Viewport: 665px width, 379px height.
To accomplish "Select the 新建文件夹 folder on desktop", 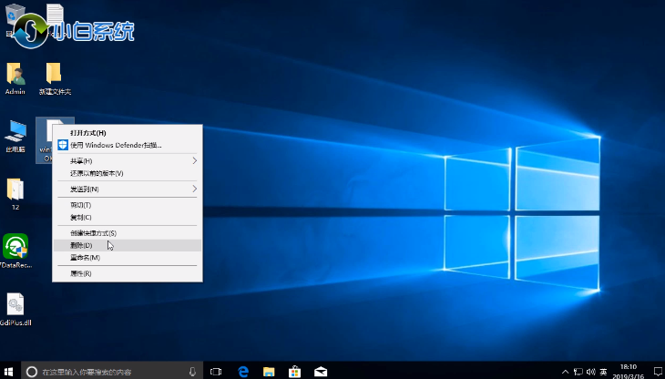I will tap(54, 75).
